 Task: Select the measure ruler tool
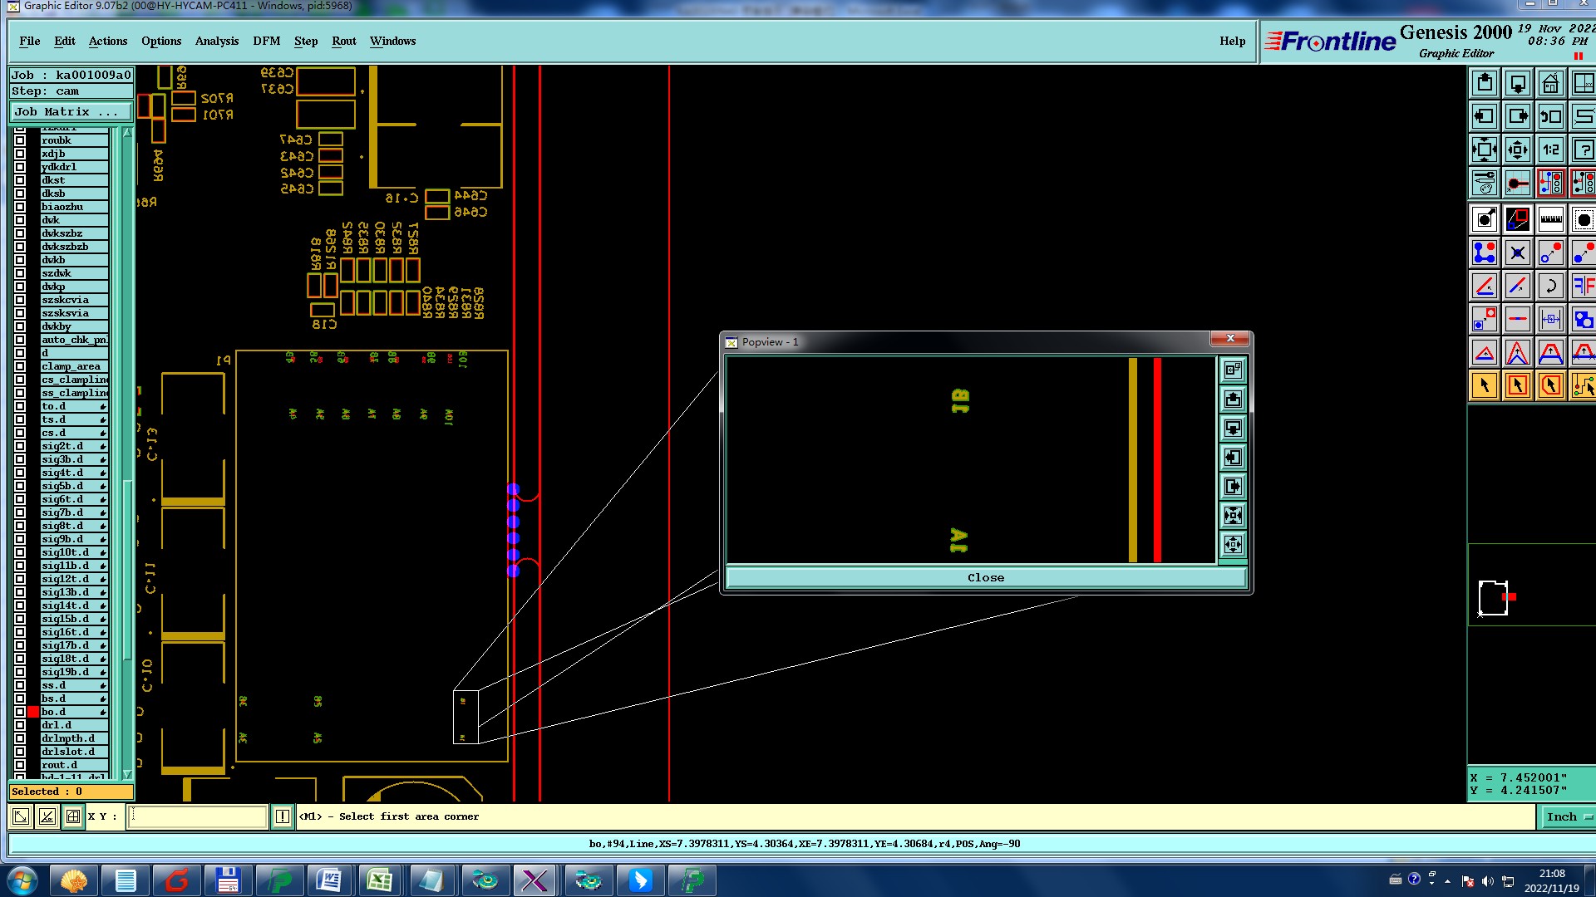[x=1550, y=220]
